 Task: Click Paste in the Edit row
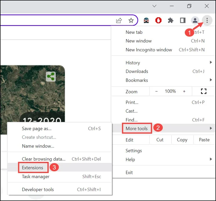pos(204,140)
